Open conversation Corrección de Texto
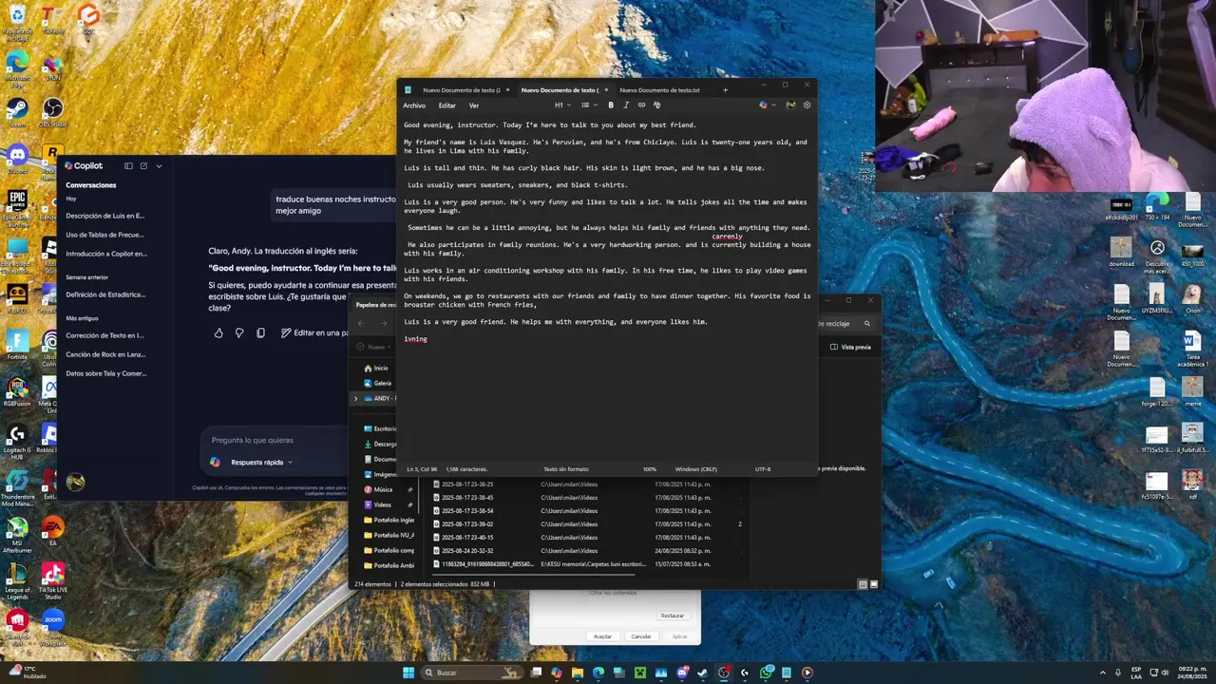1216x684 pixels. [105, 335]
